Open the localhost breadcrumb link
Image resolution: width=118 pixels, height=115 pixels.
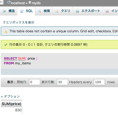18,3
